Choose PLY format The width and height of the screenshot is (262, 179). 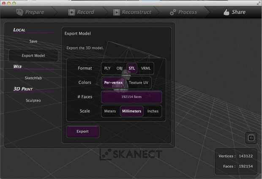tap(107, 68)
